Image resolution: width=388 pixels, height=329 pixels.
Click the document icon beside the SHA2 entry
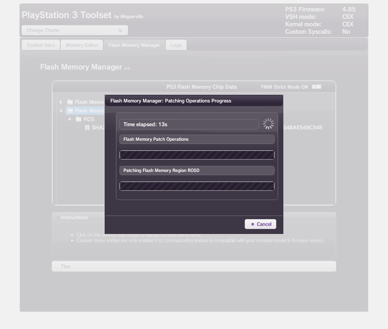coord(87,128)
